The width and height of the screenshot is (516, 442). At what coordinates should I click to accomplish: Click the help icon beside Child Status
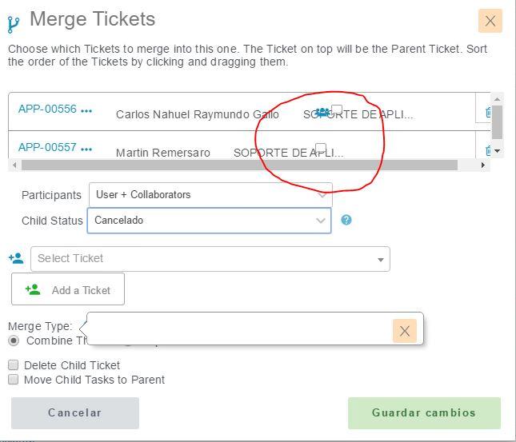click(346, 220)
